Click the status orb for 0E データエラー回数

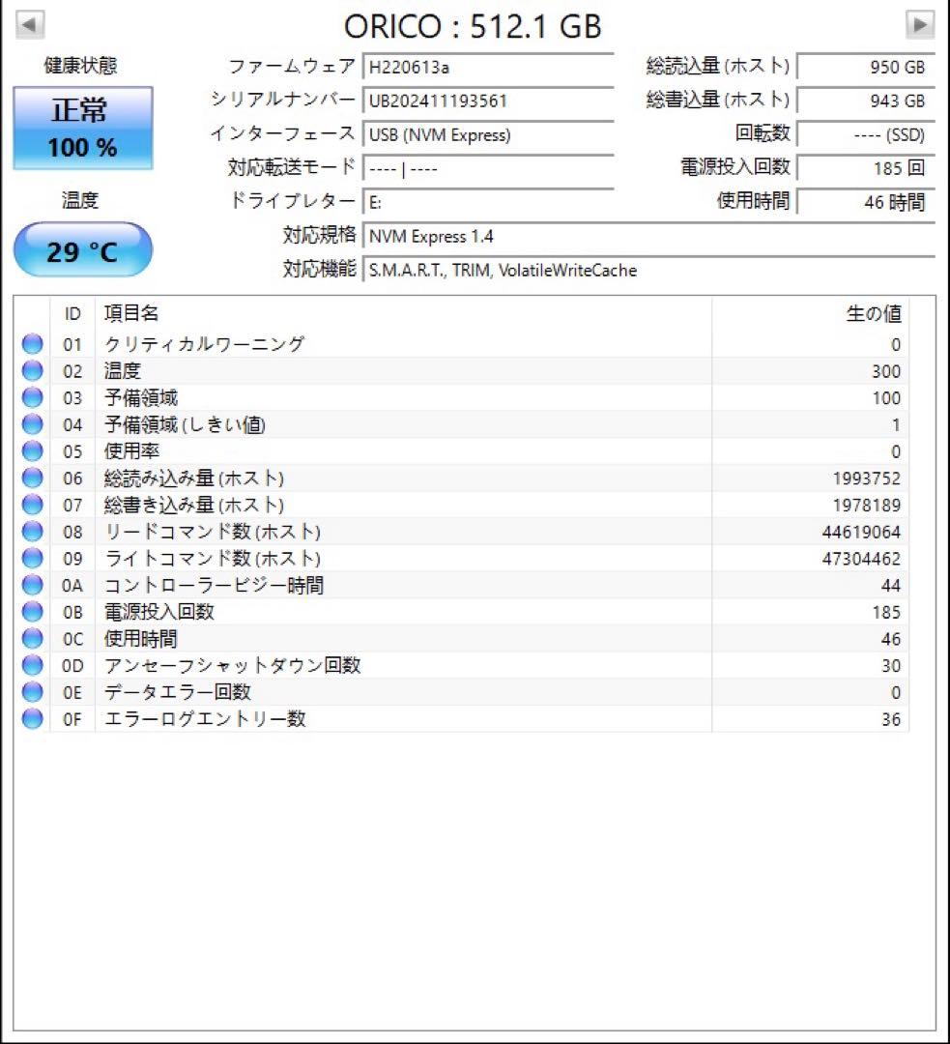[32, 692]
